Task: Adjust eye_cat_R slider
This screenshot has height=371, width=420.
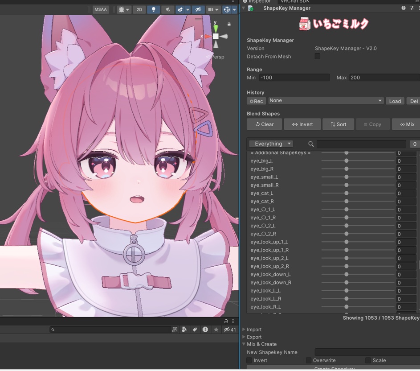Action: pos(358,201)
